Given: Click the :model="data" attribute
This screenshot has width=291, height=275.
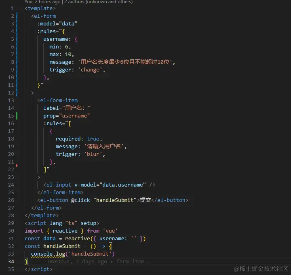Looking at the screenshot, I should click(57, 24).
